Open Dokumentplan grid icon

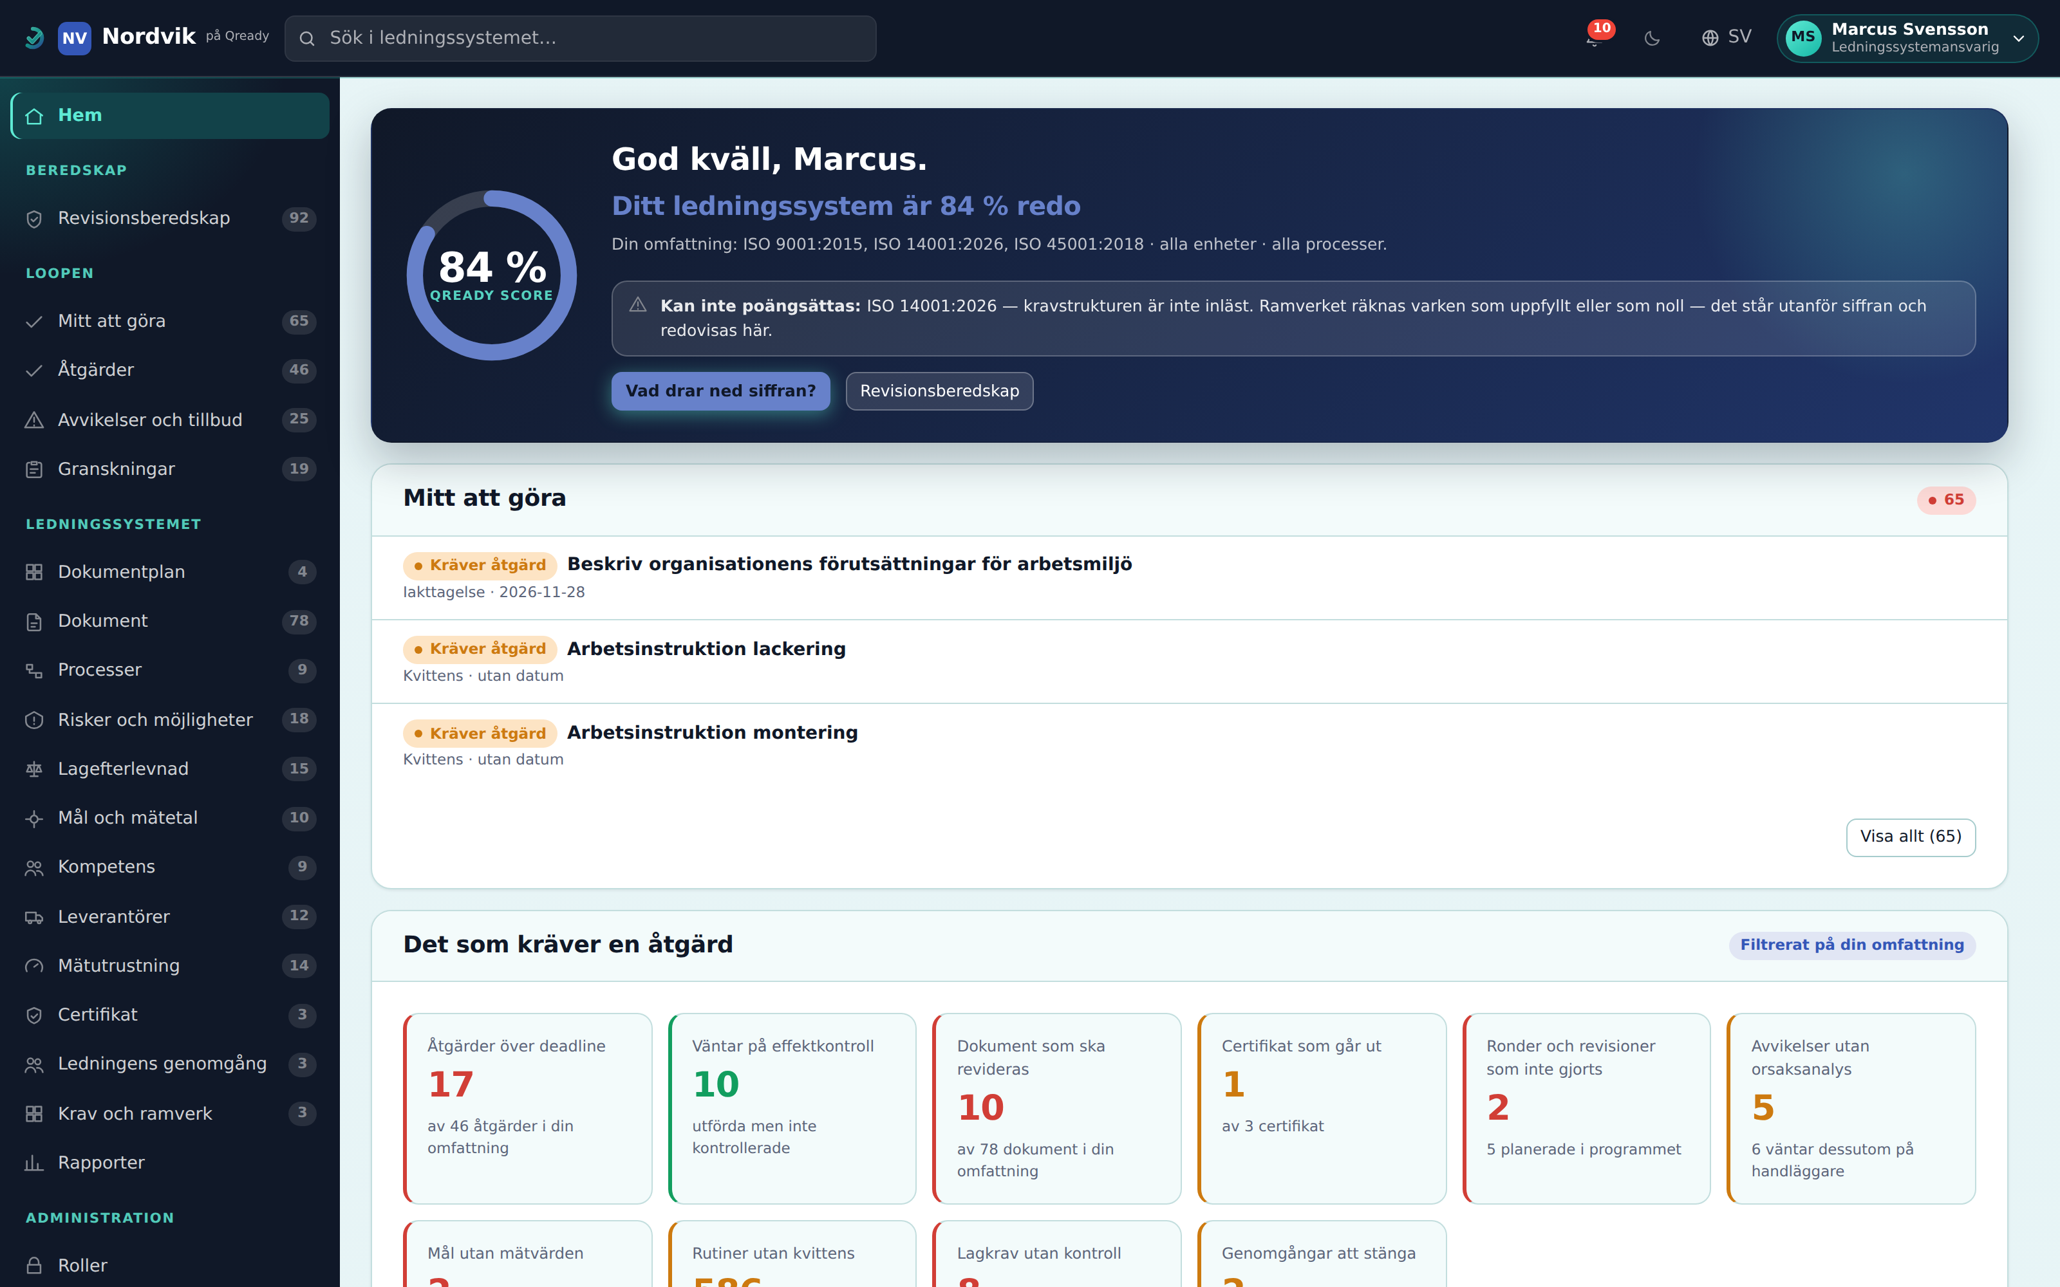click(x=34, y=572)
